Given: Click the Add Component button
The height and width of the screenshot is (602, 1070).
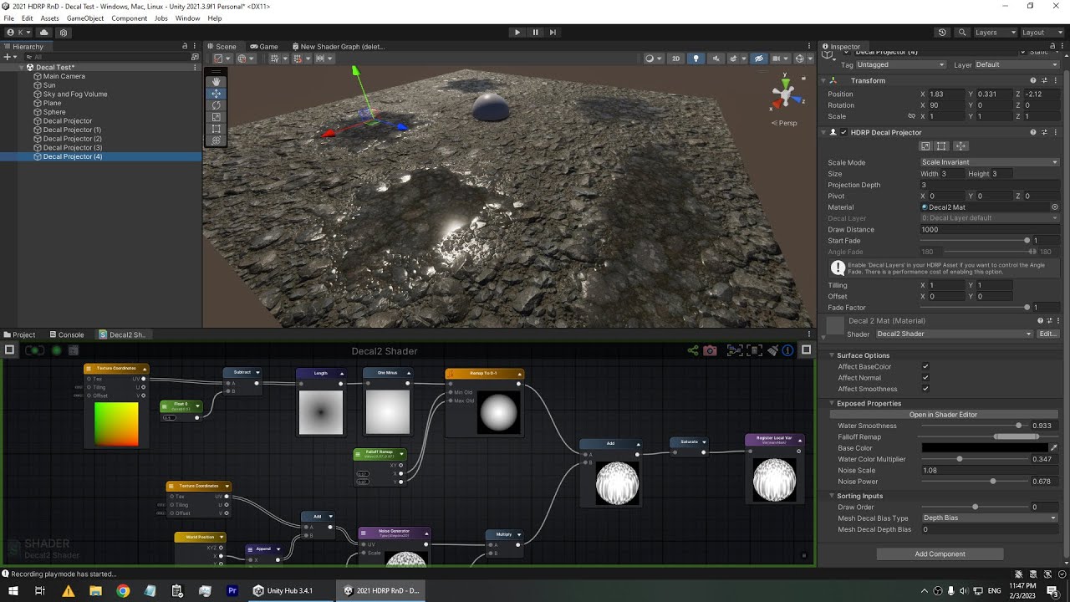Looking at the screenshot, I should point(940,554).
